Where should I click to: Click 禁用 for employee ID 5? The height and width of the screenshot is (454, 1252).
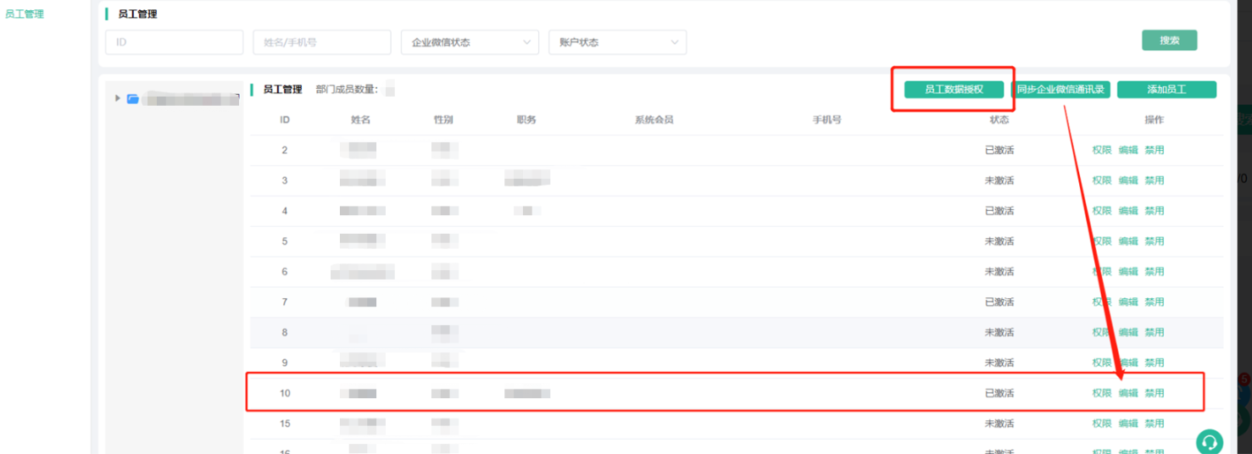coord(1155,241)
